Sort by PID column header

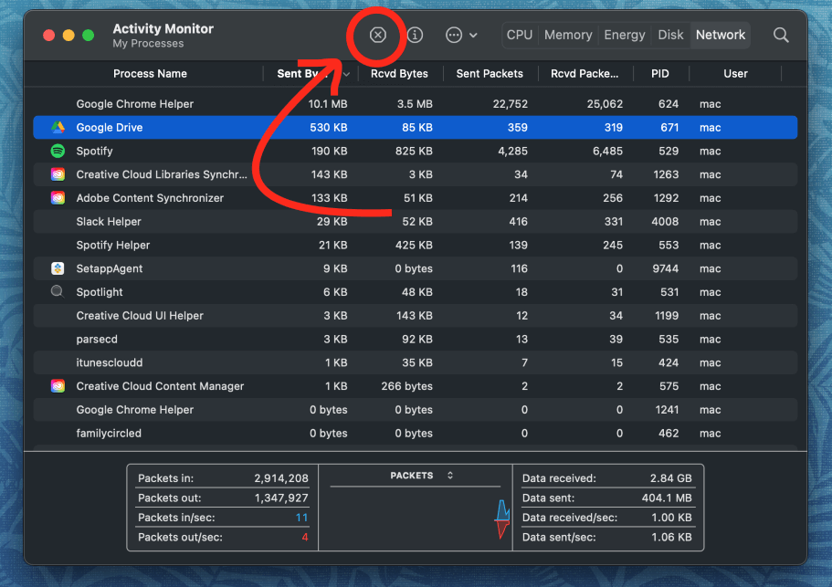(660, 74)
